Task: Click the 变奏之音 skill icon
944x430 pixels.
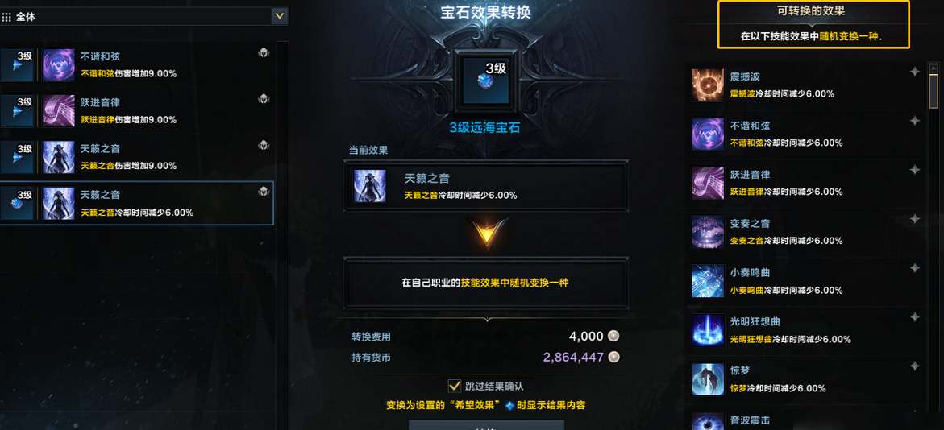Action: (x=708, y=232)
